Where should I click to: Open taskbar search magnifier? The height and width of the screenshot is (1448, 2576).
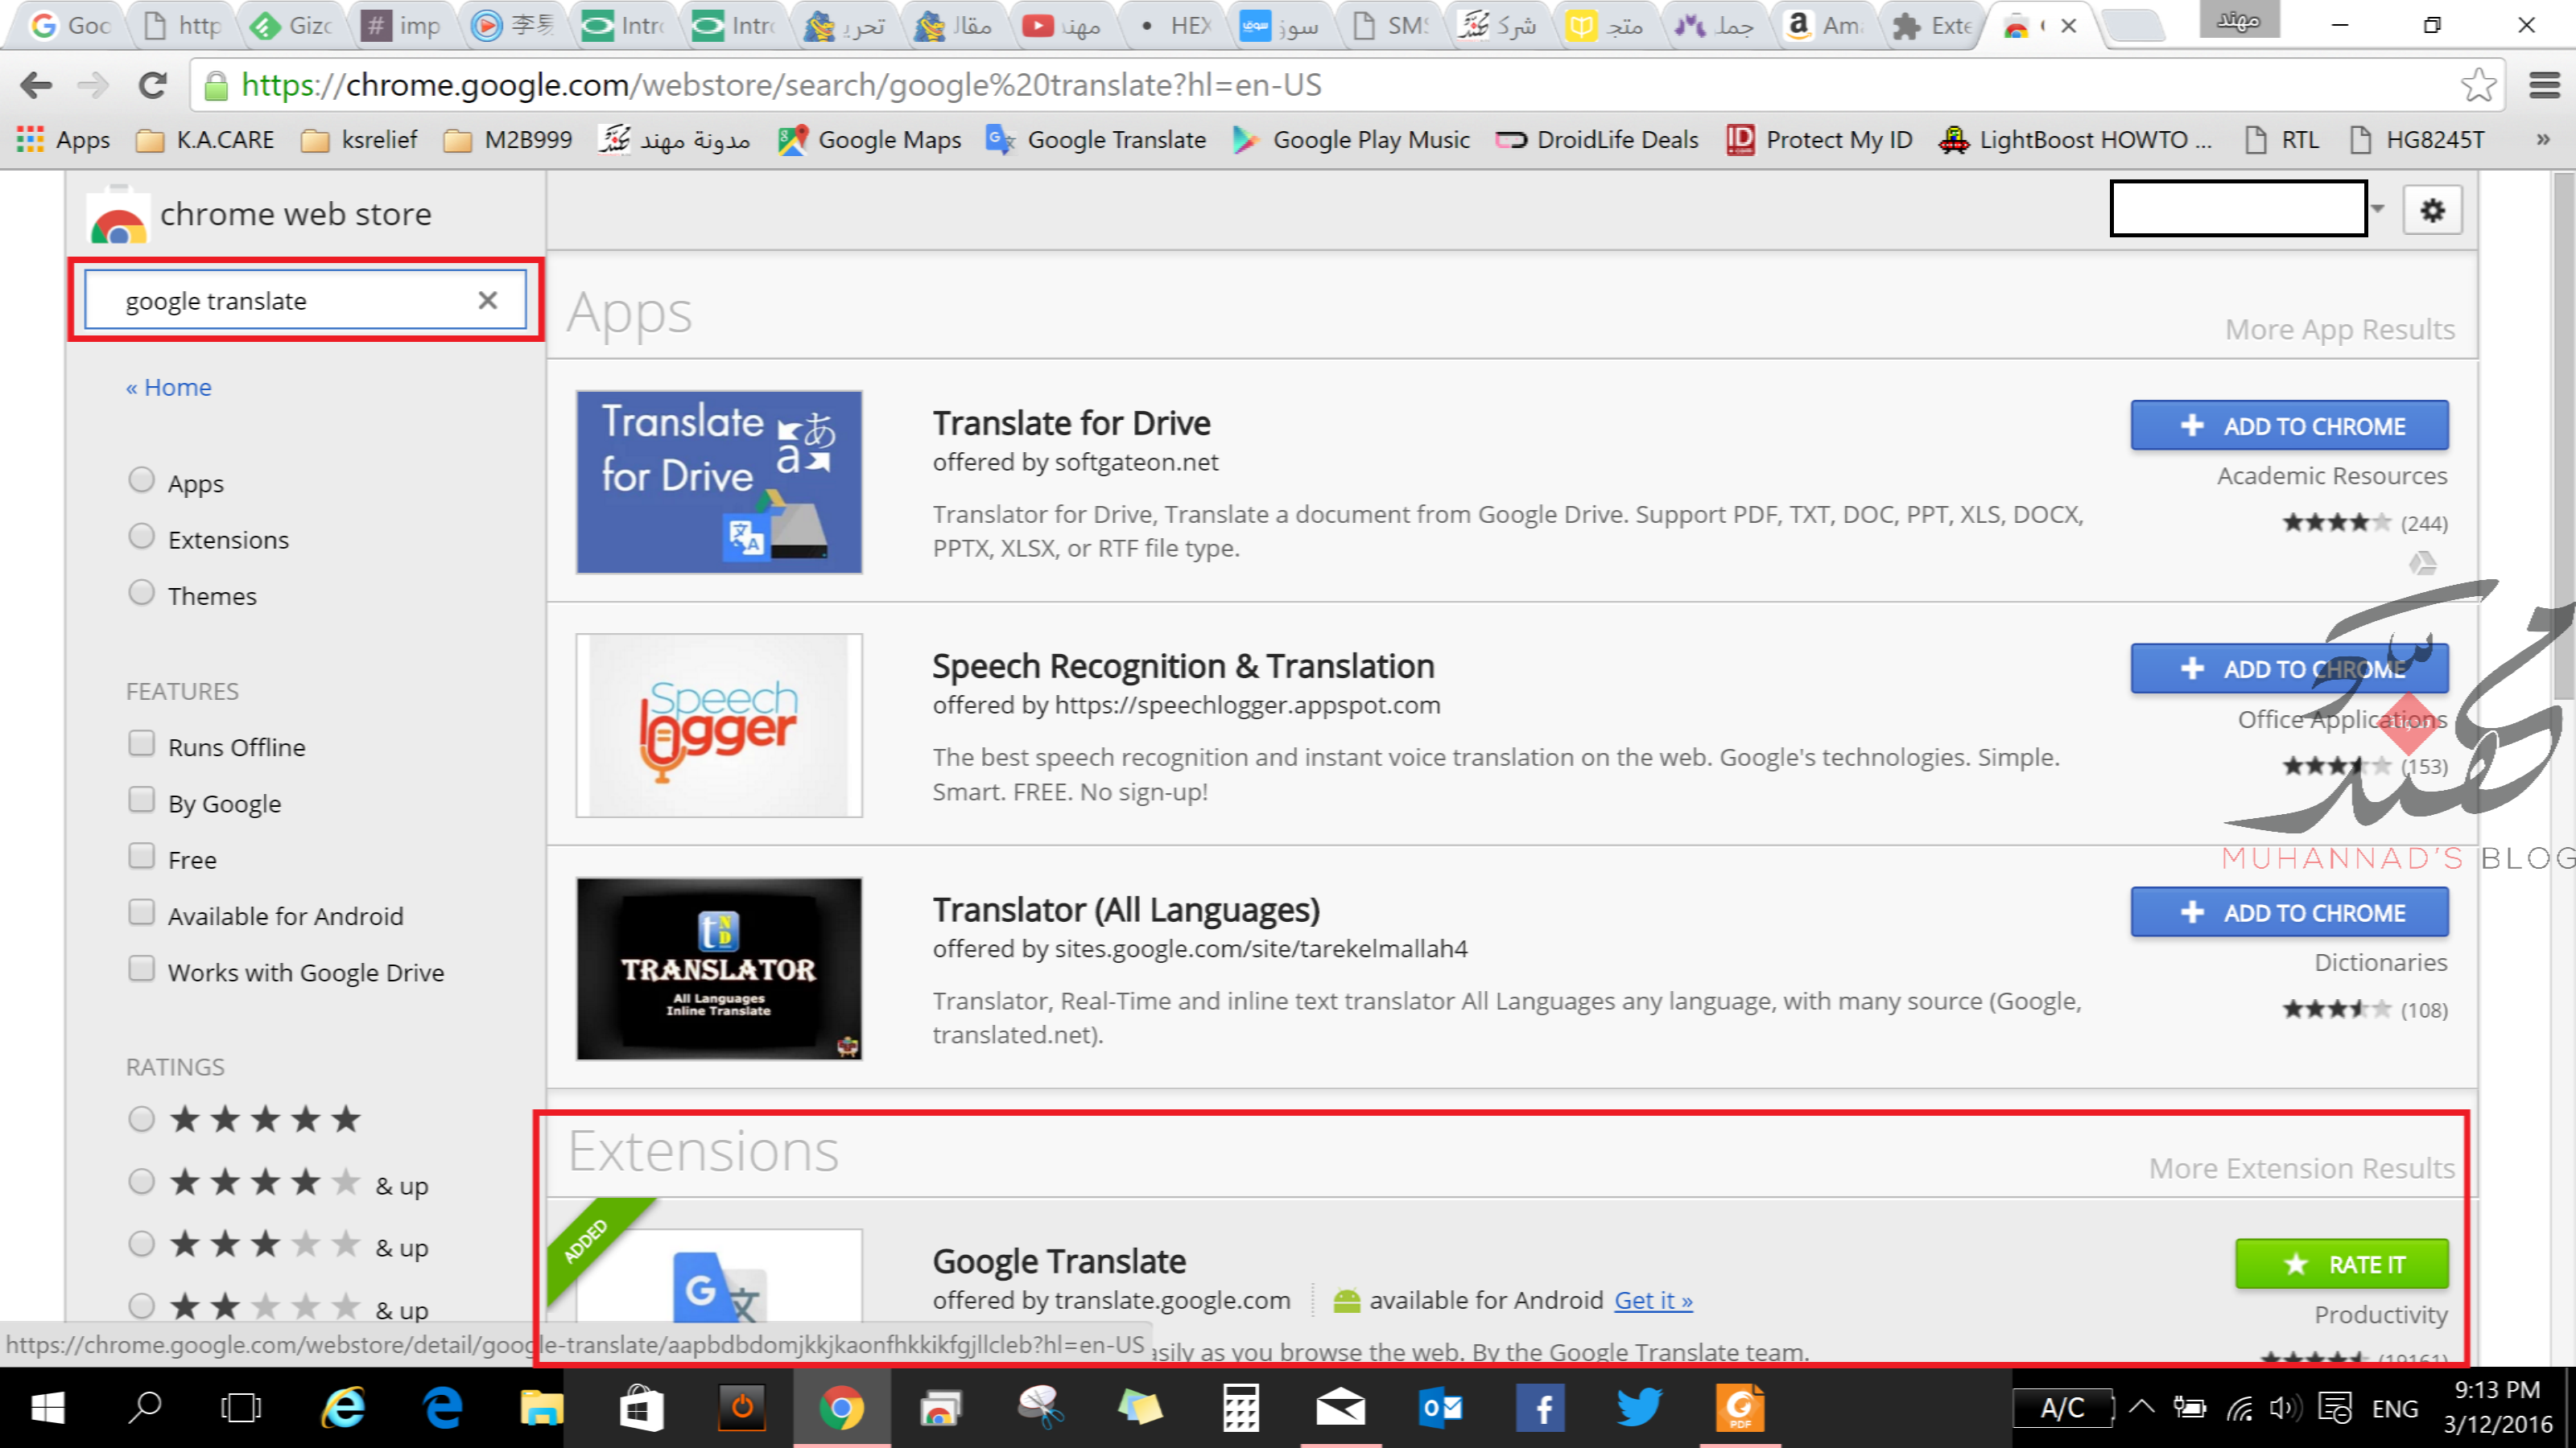point(145,1408)
